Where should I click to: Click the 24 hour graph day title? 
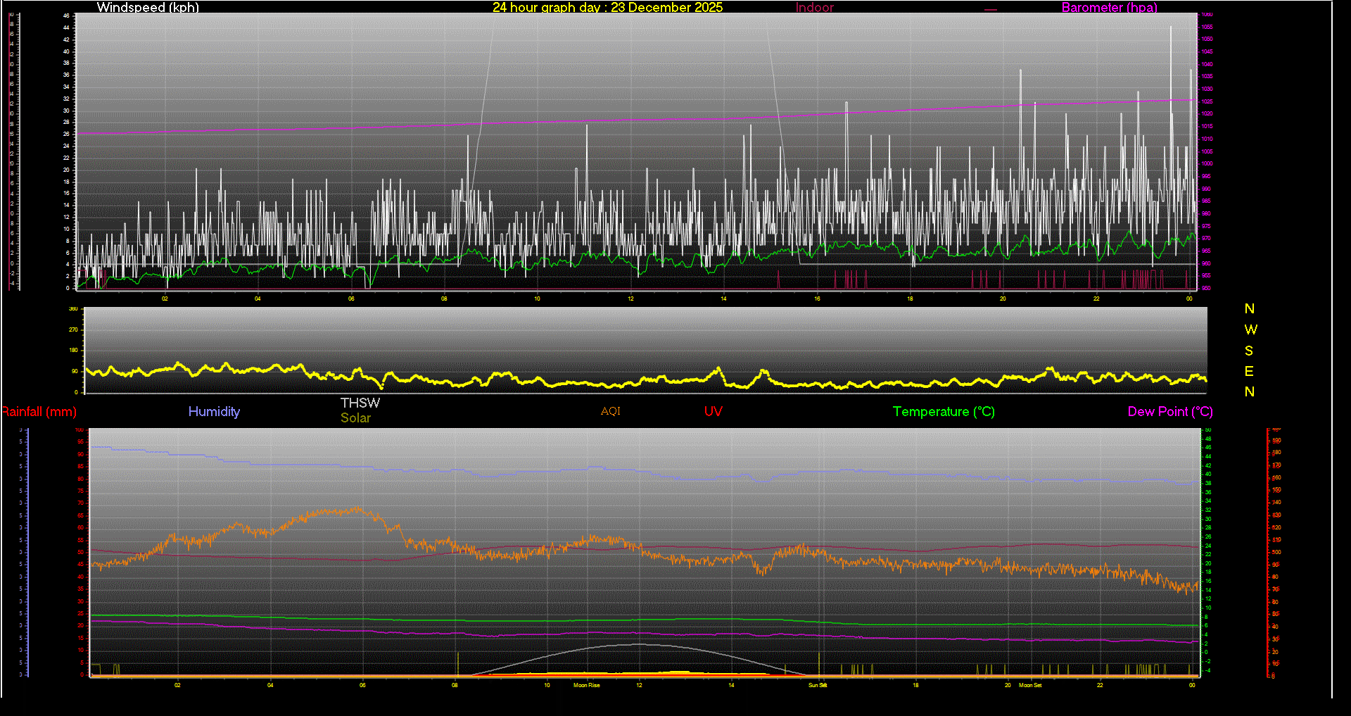(x=607, y=8)
